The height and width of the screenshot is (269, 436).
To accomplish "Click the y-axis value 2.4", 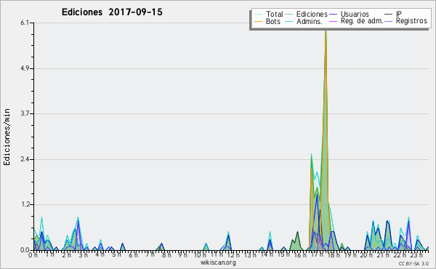I will (25, 159).
